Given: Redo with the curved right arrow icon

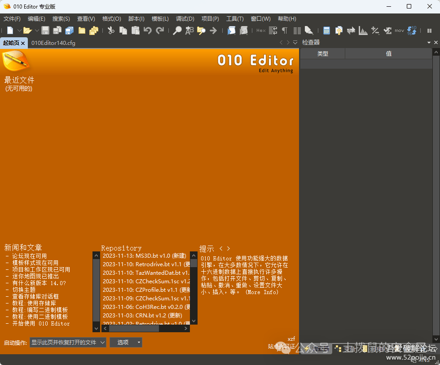Looking at the screenshot, I should (x=160, y=30).
